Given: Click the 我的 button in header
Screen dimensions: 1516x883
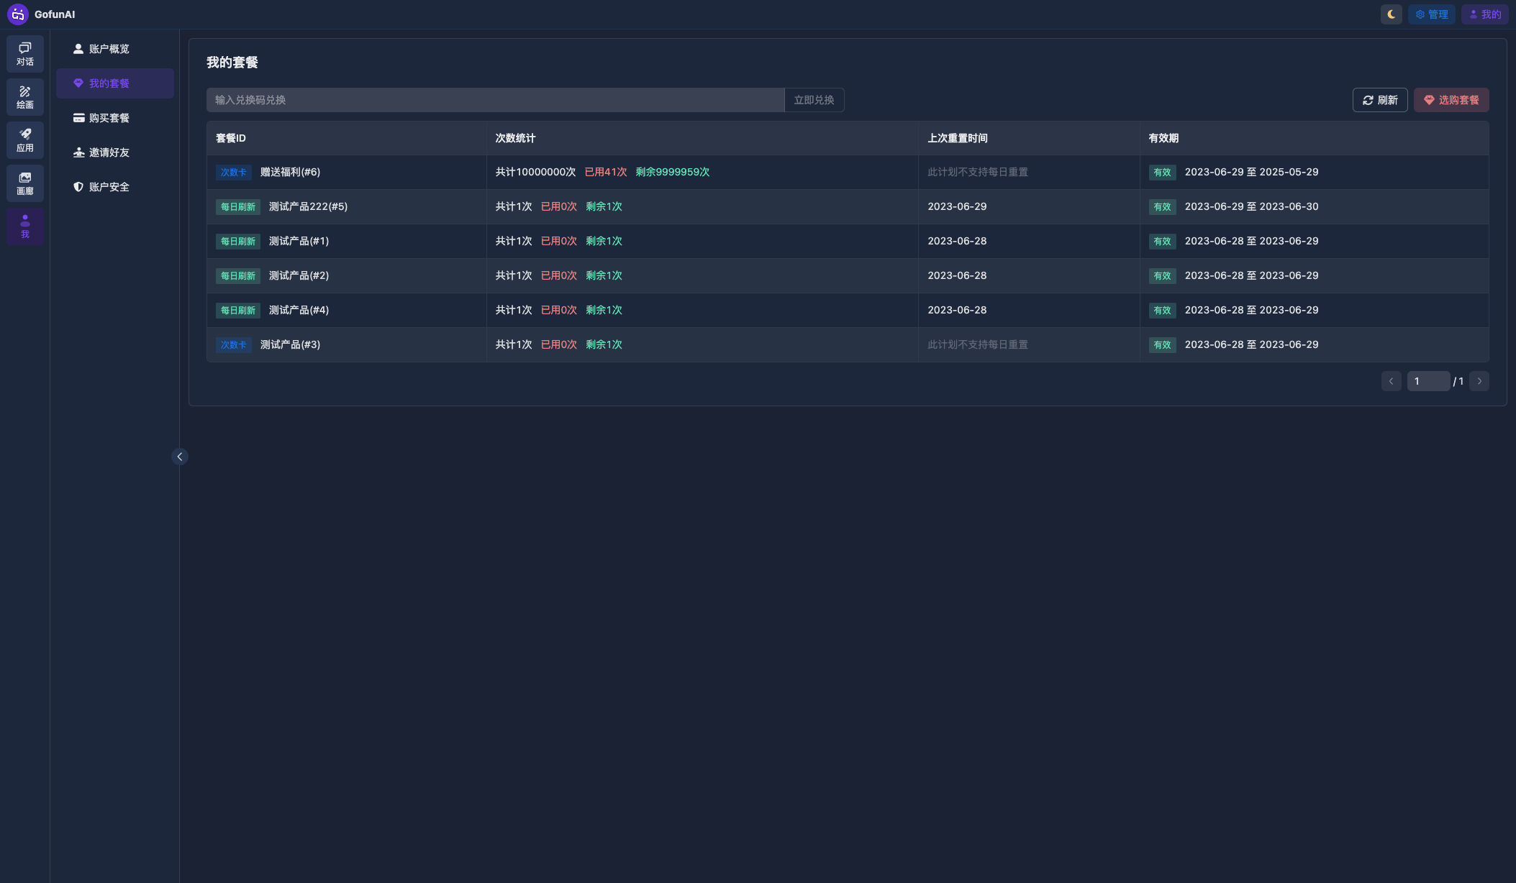Looking at the screenshot, I should 1484,14.
